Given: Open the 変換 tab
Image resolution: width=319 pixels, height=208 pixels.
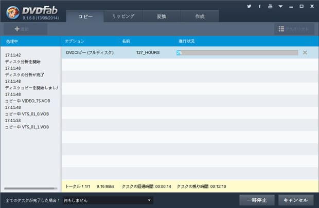Looking at the screenshot, I should 161,16.
